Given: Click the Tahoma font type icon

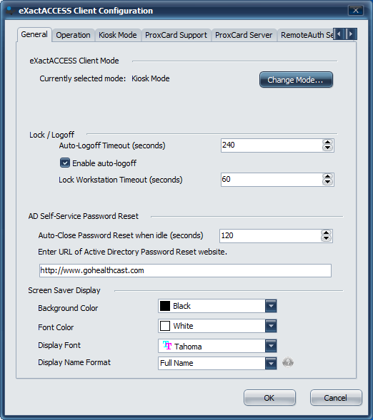Looking at the screenshot, I should tap(167, 346).
